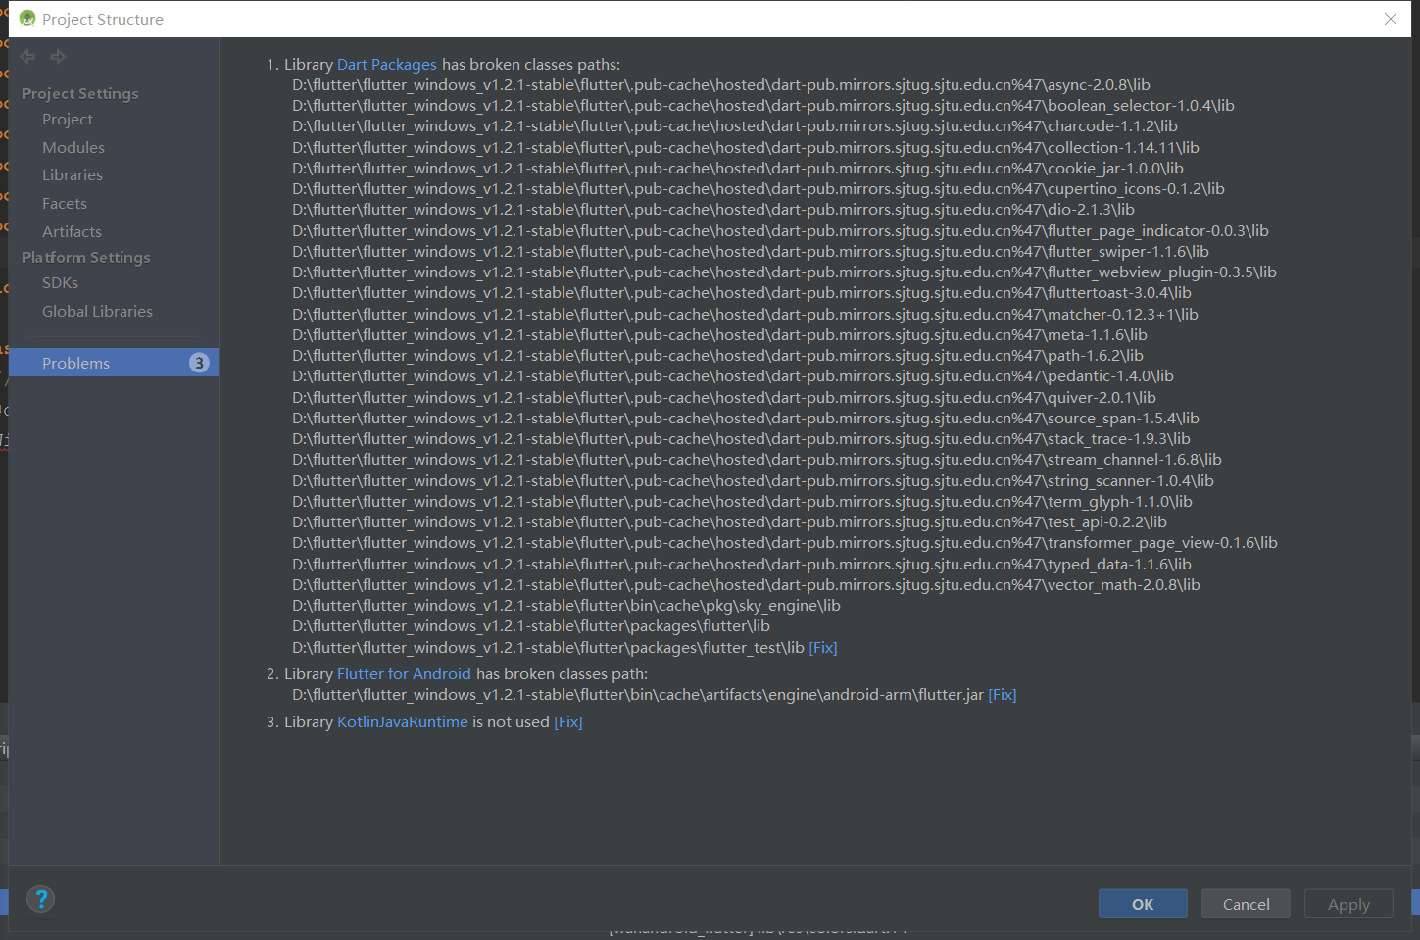Select Artifacts in Project Settings

(72, 231)
